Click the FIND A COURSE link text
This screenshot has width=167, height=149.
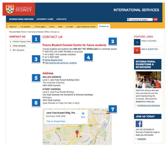tap(149, 41)
